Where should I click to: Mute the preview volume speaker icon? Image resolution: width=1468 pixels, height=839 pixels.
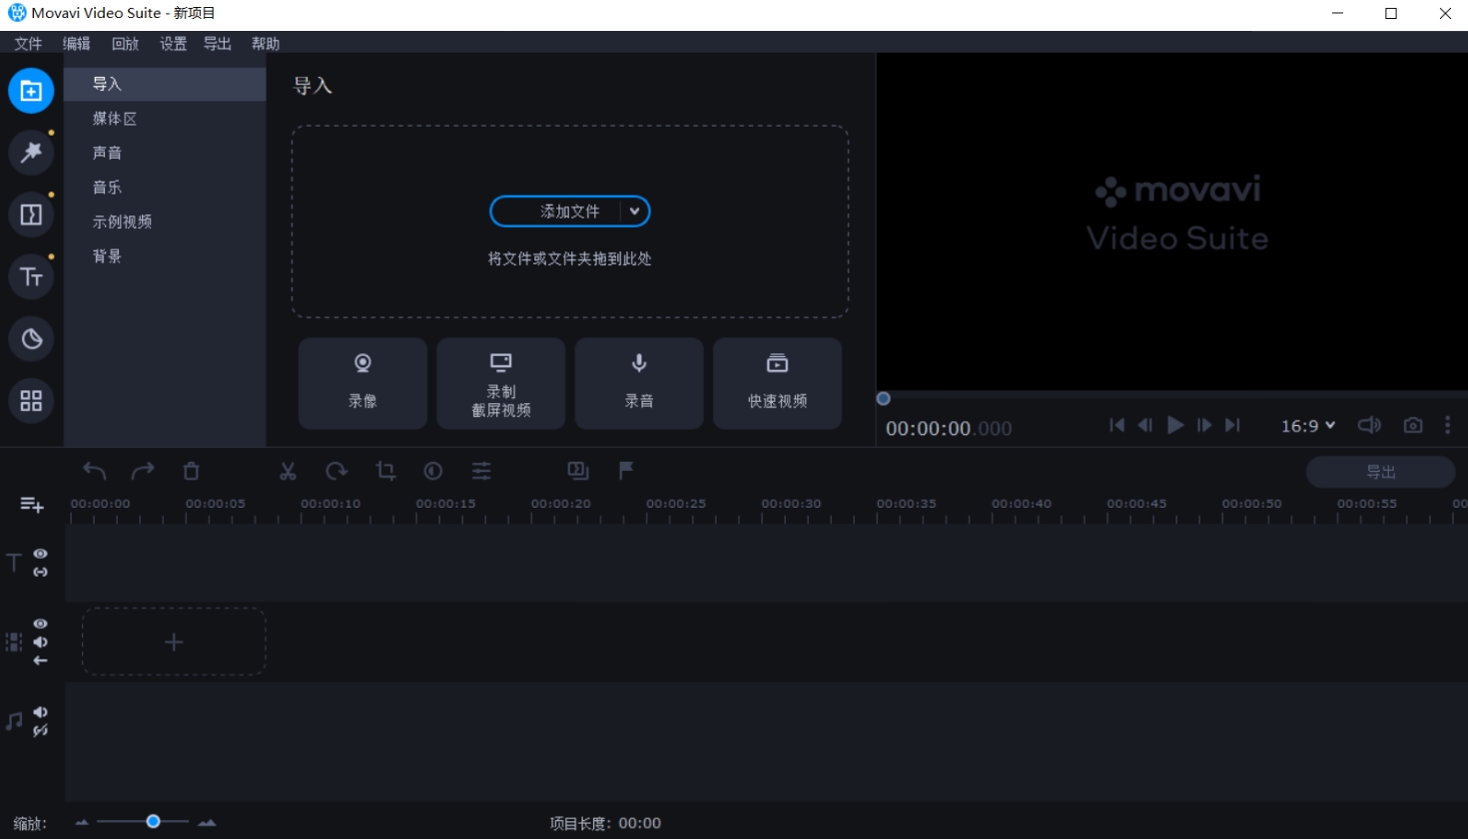(x=1369, y=425)
